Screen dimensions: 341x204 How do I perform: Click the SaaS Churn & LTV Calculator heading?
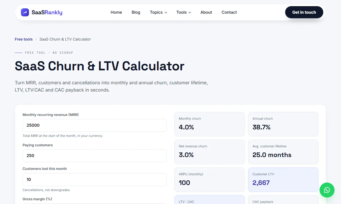(x=100, y=66)
